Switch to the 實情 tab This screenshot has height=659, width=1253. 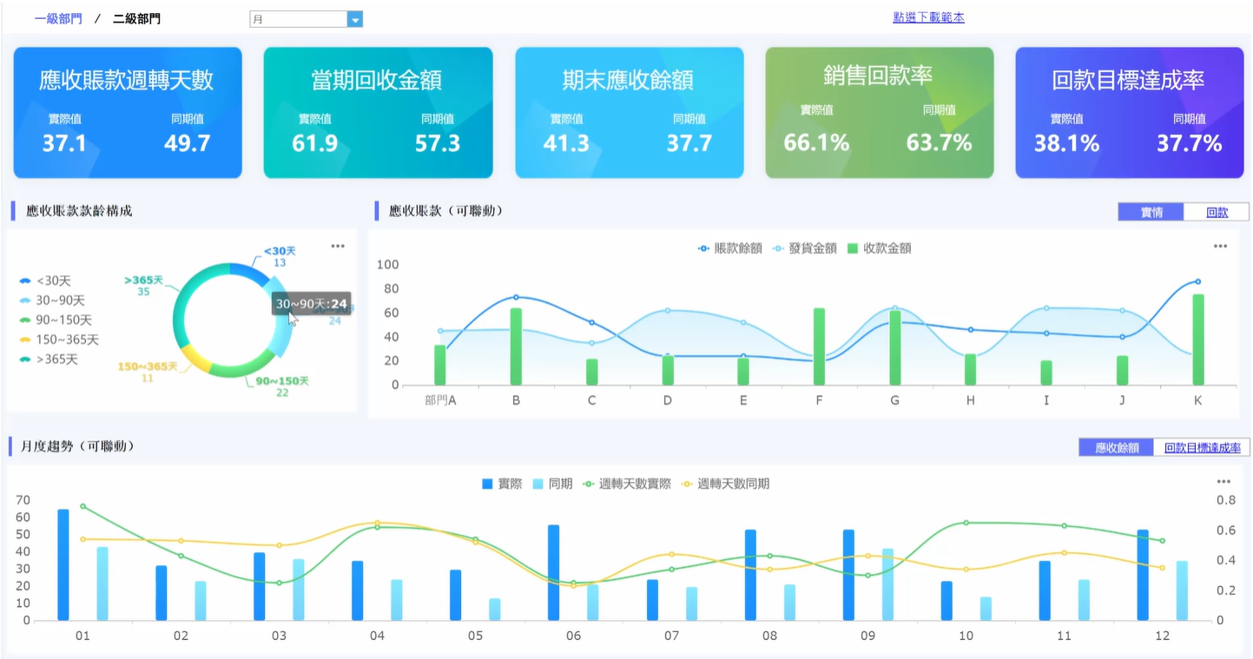pos(1151,212)
